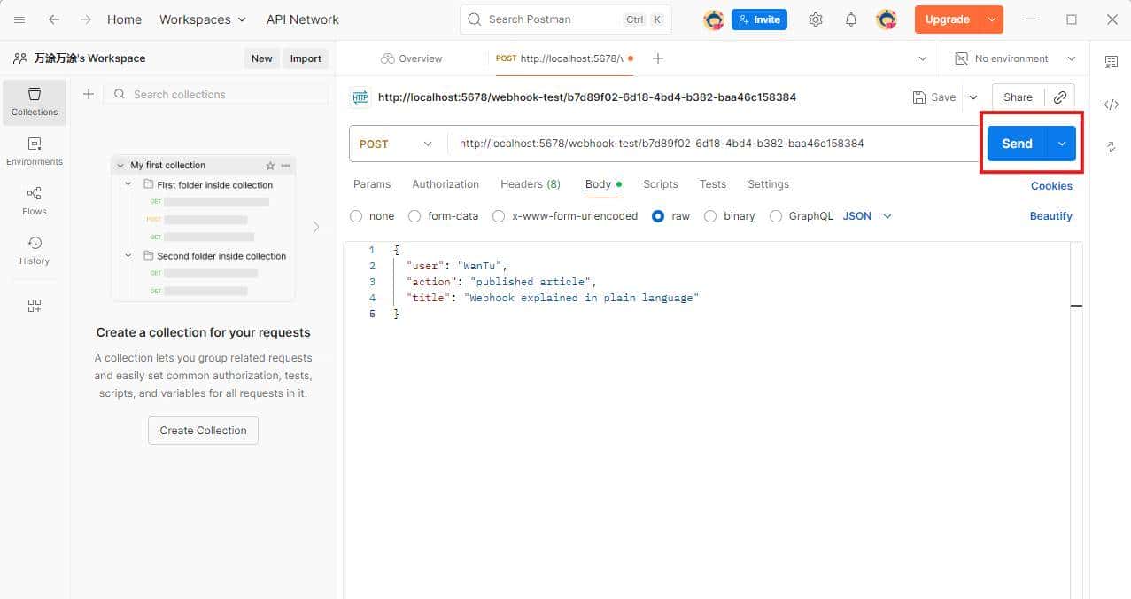Star My first collection
The height and width of the screenshot is (599, 1131).
pyautogui.click(x=271, y=165)
